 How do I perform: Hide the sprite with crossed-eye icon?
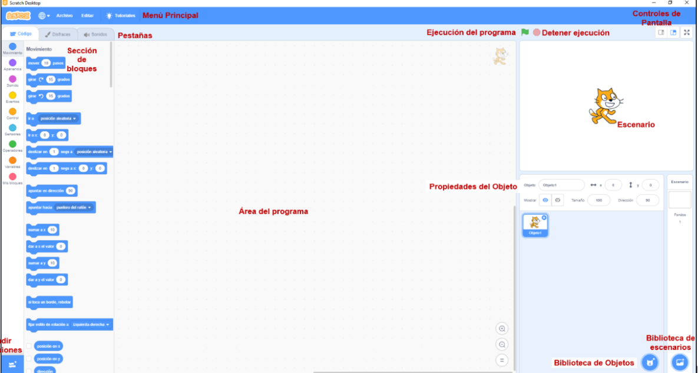click(557, 200)
